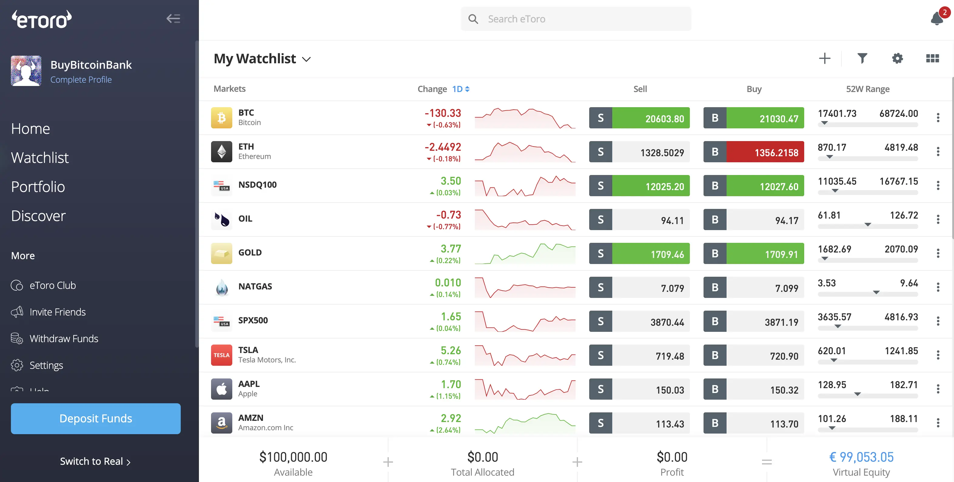Open OIL row more options menu

point(938,220)
